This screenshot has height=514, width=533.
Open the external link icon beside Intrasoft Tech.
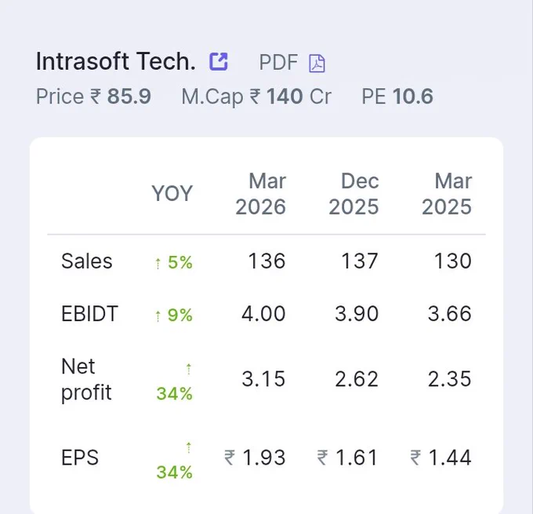coord(218,62)
